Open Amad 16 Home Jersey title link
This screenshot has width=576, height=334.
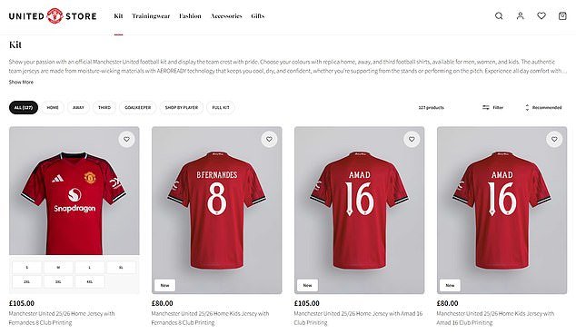[358, 319]
